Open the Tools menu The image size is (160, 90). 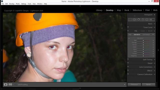click(29, 4)
